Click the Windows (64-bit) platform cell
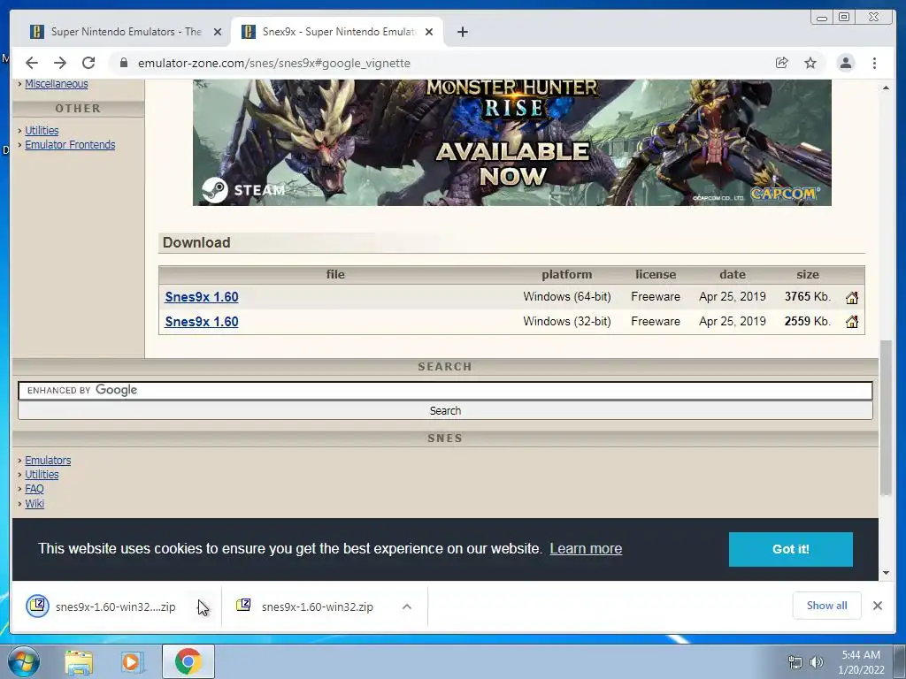 [x=567, y=297]
